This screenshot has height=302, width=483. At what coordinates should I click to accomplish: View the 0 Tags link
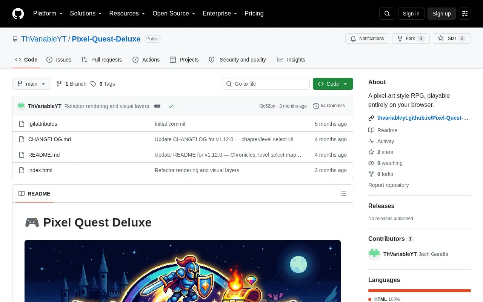(103, 84)
